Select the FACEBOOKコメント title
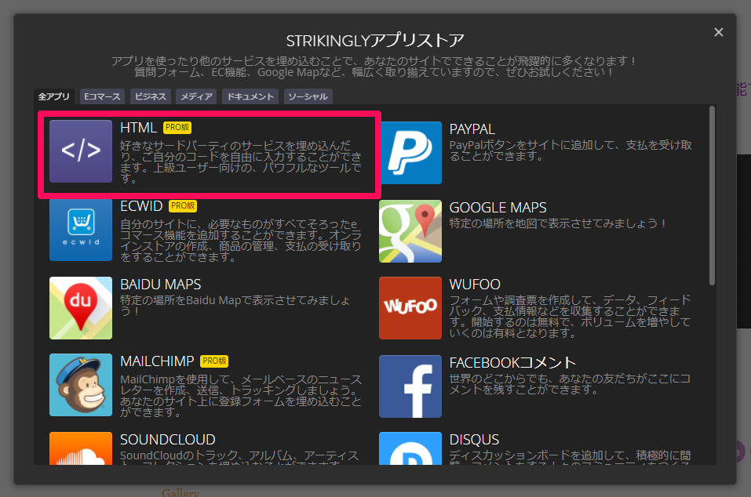 [512, 363]
